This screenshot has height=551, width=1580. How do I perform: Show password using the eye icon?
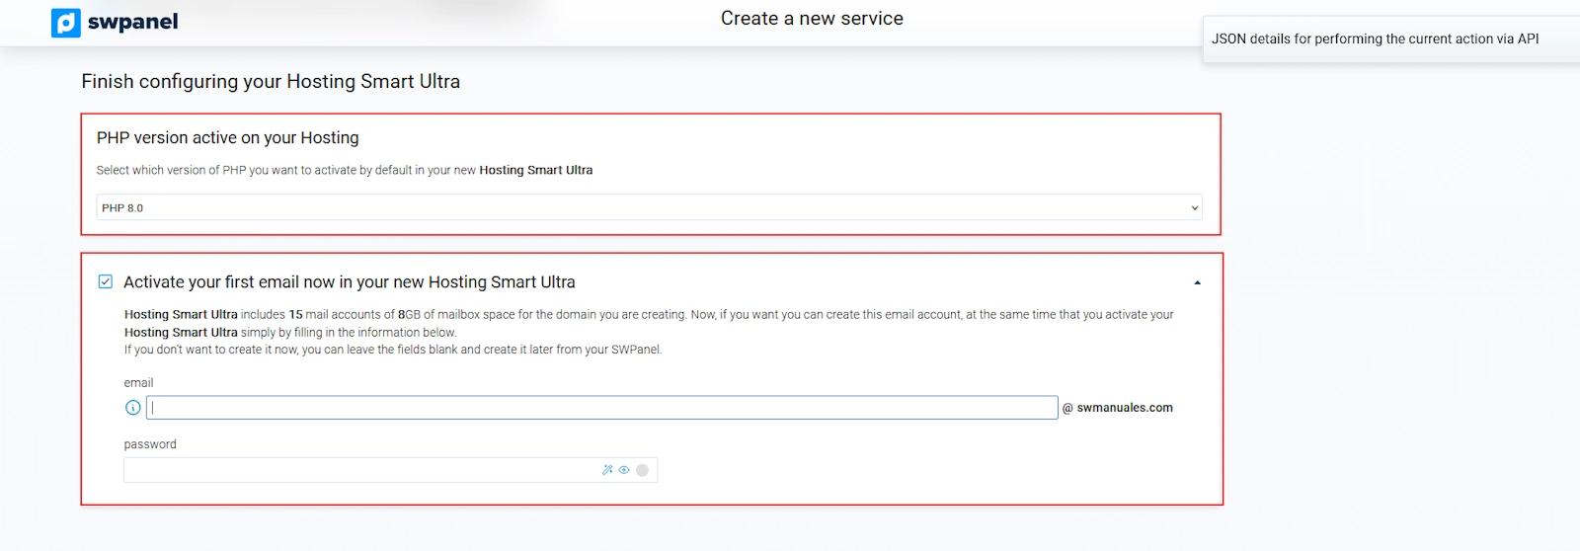tap(624, 470)
